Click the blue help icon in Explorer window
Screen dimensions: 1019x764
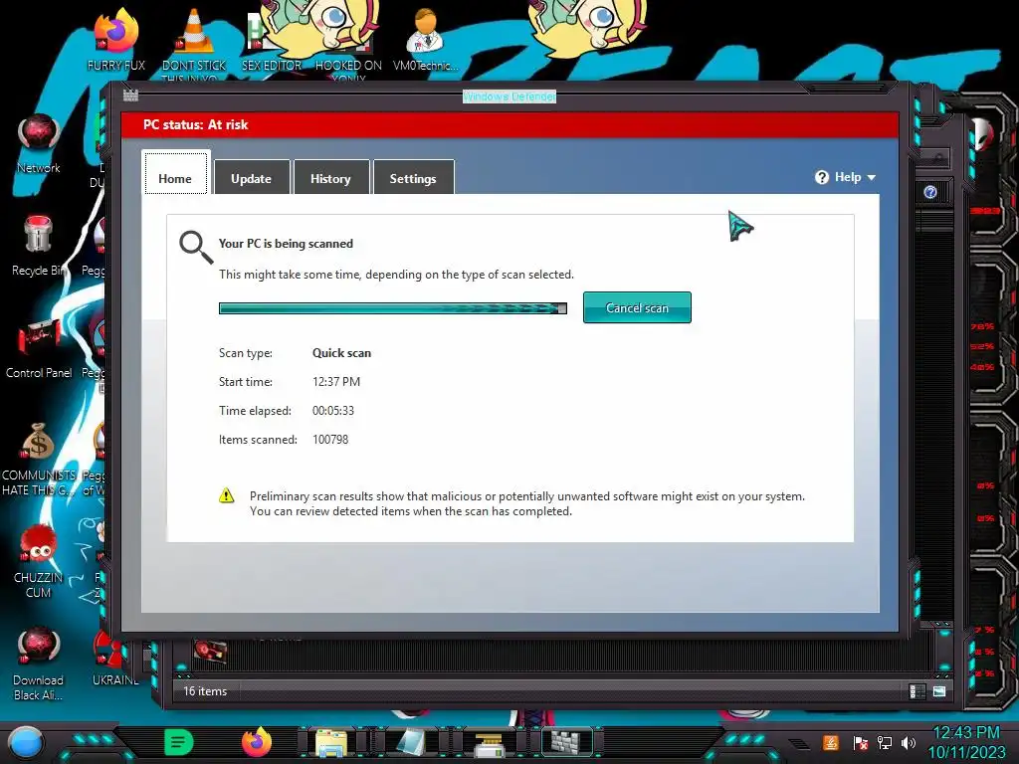click(930, 192)
